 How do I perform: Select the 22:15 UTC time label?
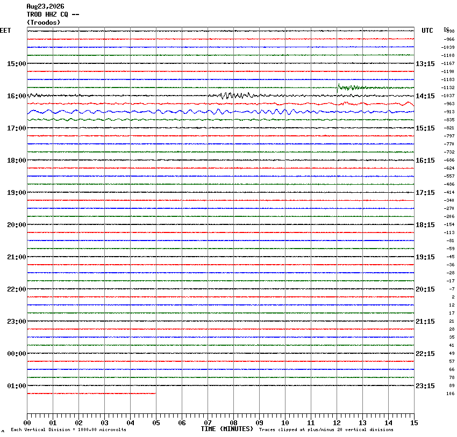(425, 354)
